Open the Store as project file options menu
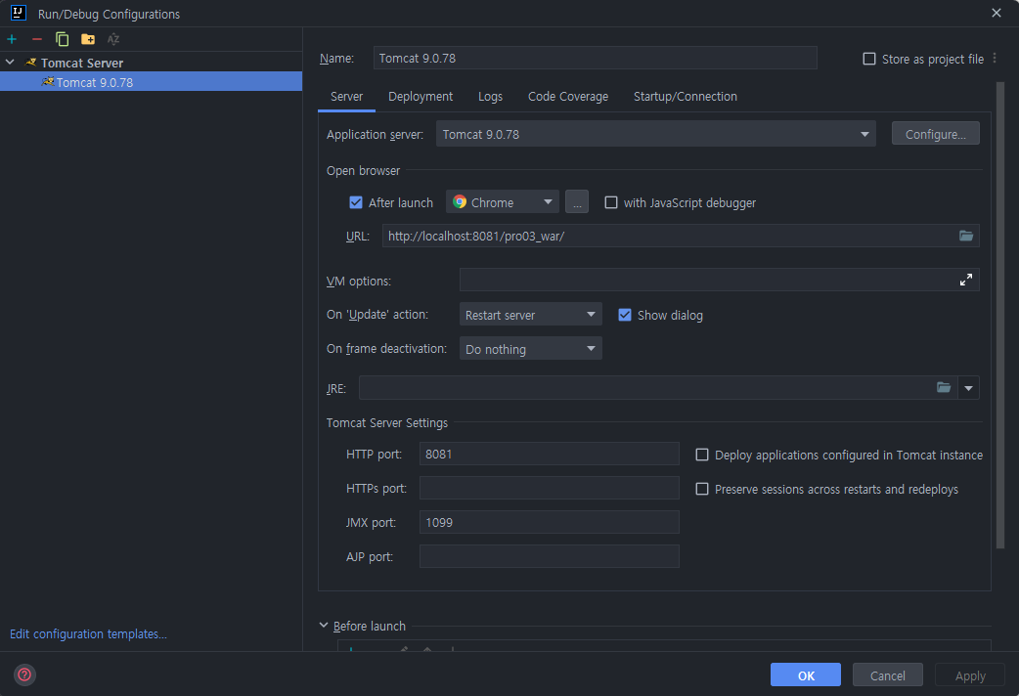Image resolution: width=1019 pixels, height=696 pixels. tap(995, 59)
